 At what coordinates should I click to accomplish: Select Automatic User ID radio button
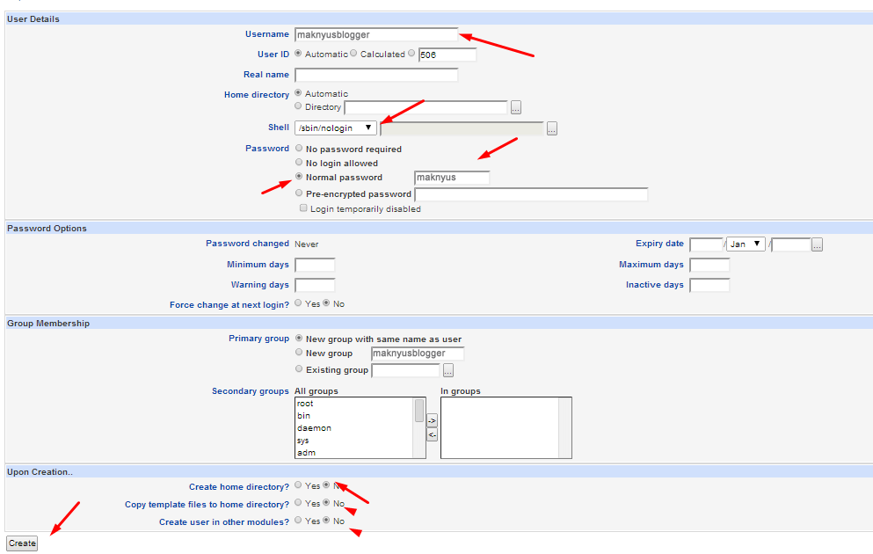click(x=298, y=54)
